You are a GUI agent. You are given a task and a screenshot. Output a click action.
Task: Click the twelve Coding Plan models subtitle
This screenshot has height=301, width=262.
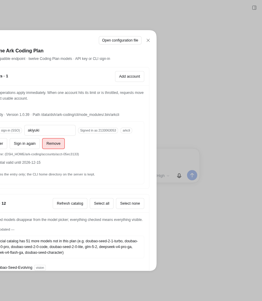pyautogui.click(x=55, y=59)
